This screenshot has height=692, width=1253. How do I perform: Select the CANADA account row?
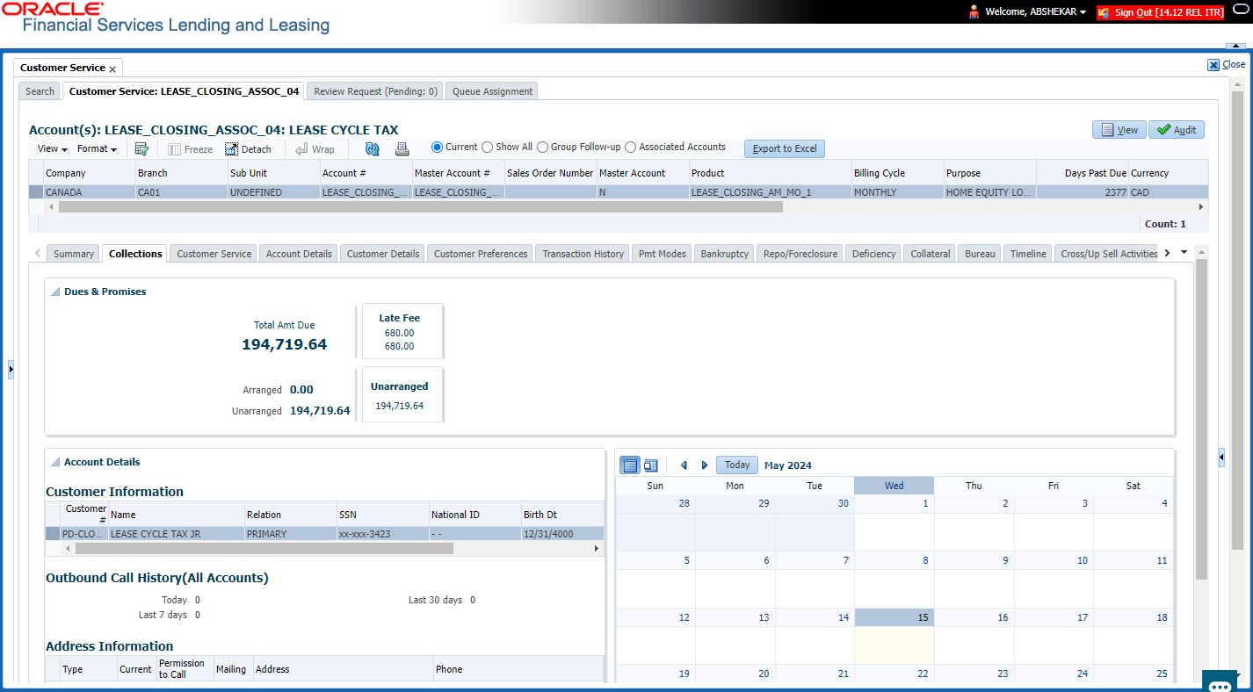point(619,192)
